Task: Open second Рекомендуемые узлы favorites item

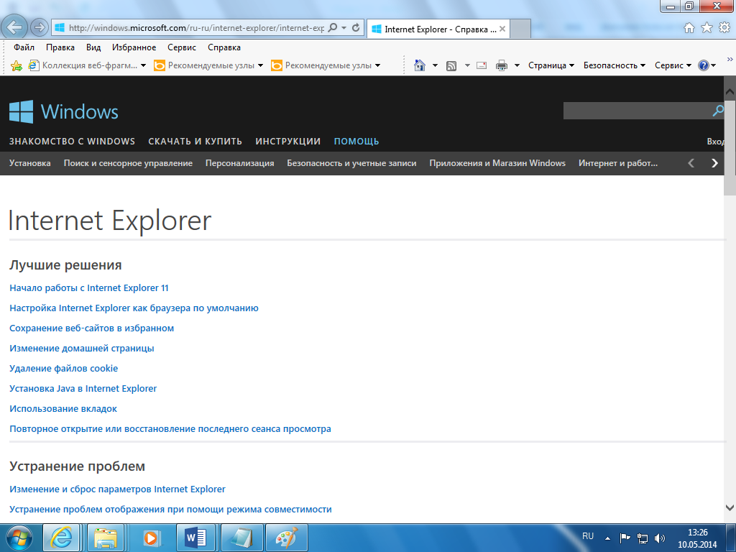Action: pyautogui.click(x=321, y=65)
